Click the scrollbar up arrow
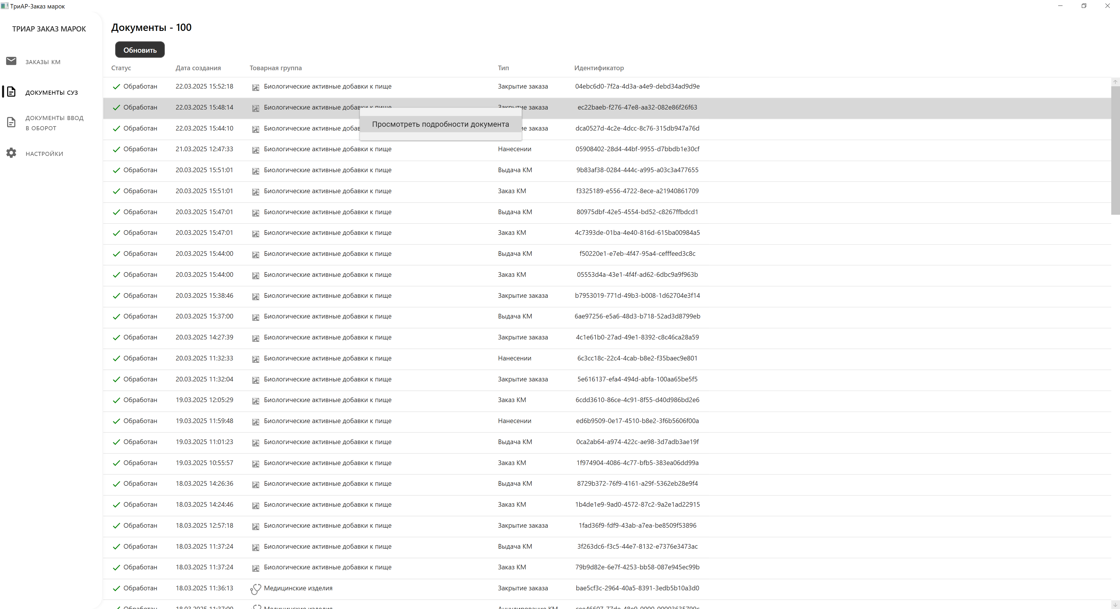Viewport: 1120px width, 609px height. [1115, 82]
